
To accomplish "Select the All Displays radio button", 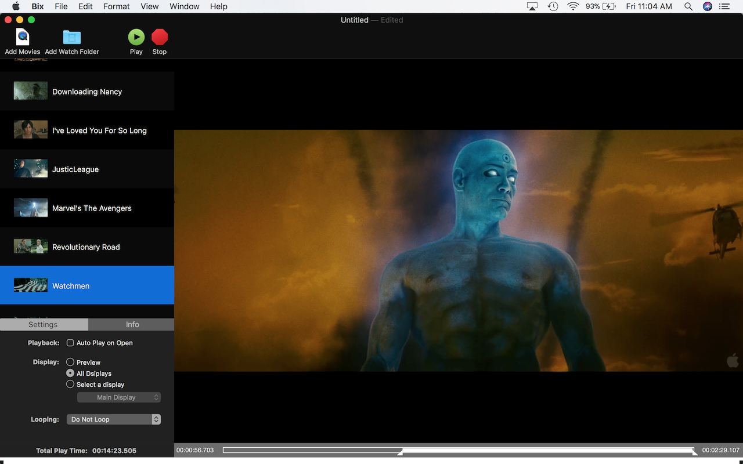I will click(x=70, y=373).
